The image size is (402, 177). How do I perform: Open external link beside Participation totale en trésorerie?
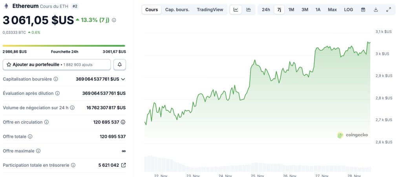click(124, 165)
